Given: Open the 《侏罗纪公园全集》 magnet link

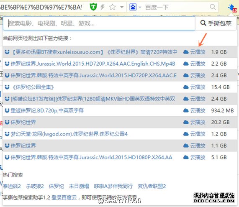Looking at the screenshot, I should 33,87.
